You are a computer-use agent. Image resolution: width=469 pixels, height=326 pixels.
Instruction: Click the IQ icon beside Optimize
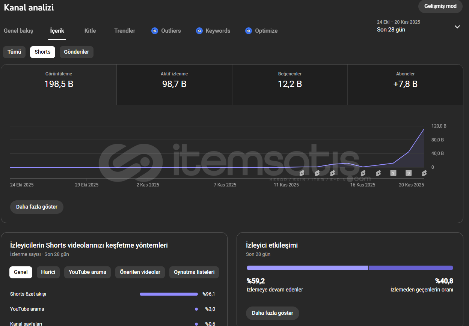pyautogui.click(x=248, y=31)
